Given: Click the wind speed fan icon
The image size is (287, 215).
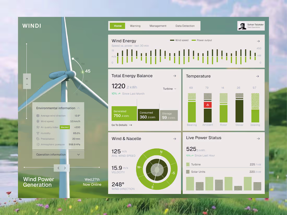Looking at the screenshot, I should (x=38, y=121).
